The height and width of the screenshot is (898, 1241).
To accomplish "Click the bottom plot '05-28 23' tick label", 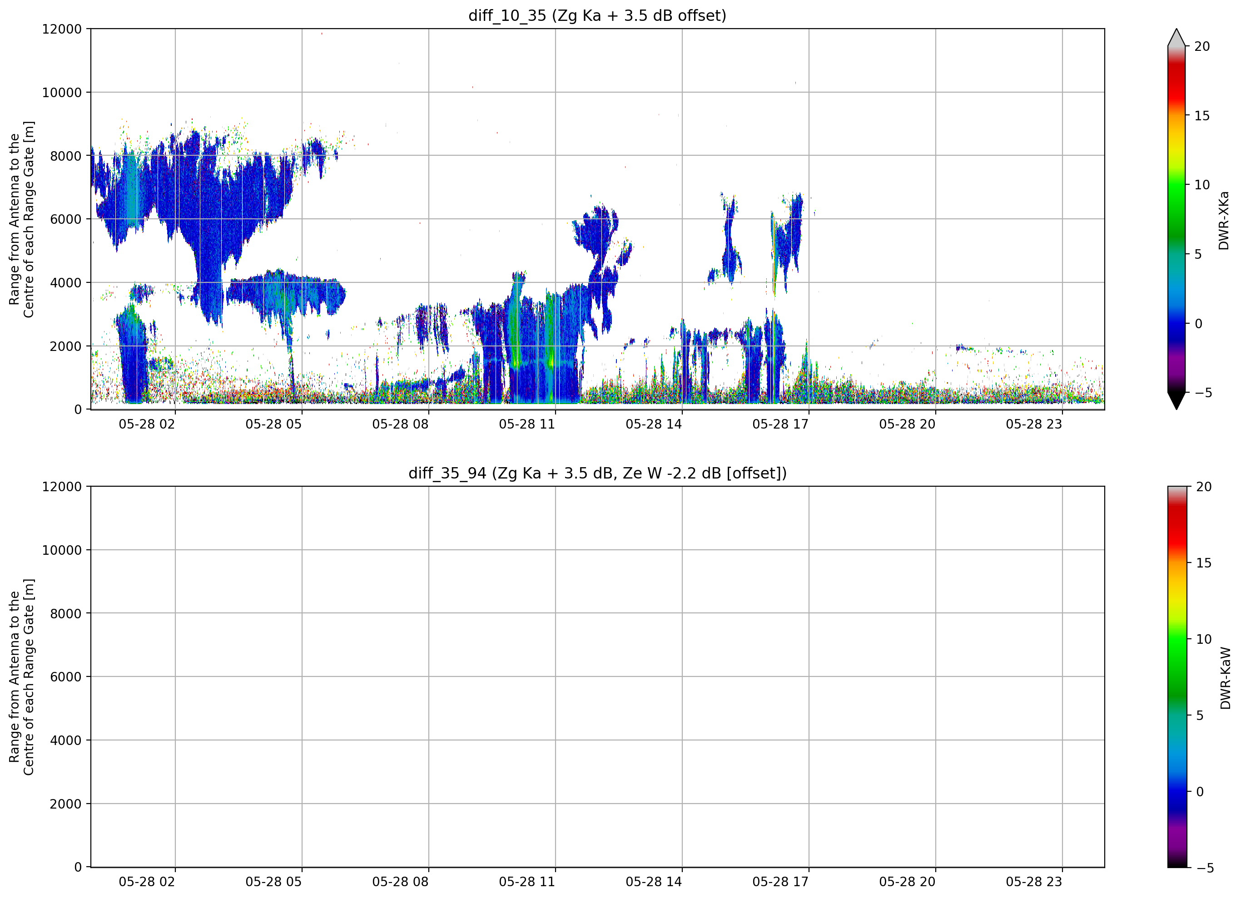I will 1033,882.
